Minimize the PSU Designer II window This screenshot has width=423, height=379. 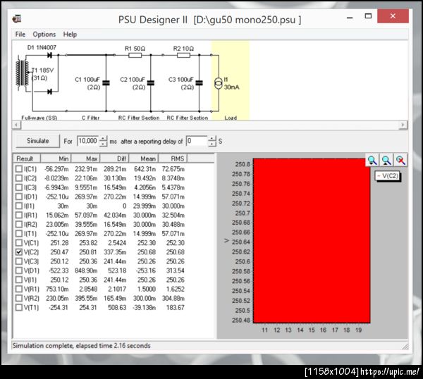coord(350,18)
